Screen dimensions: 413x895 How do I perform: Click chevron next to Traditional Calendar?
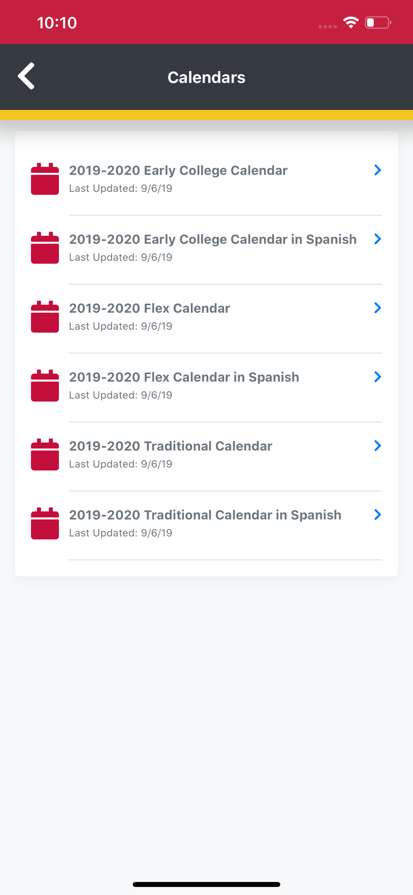tap(378, 446)
